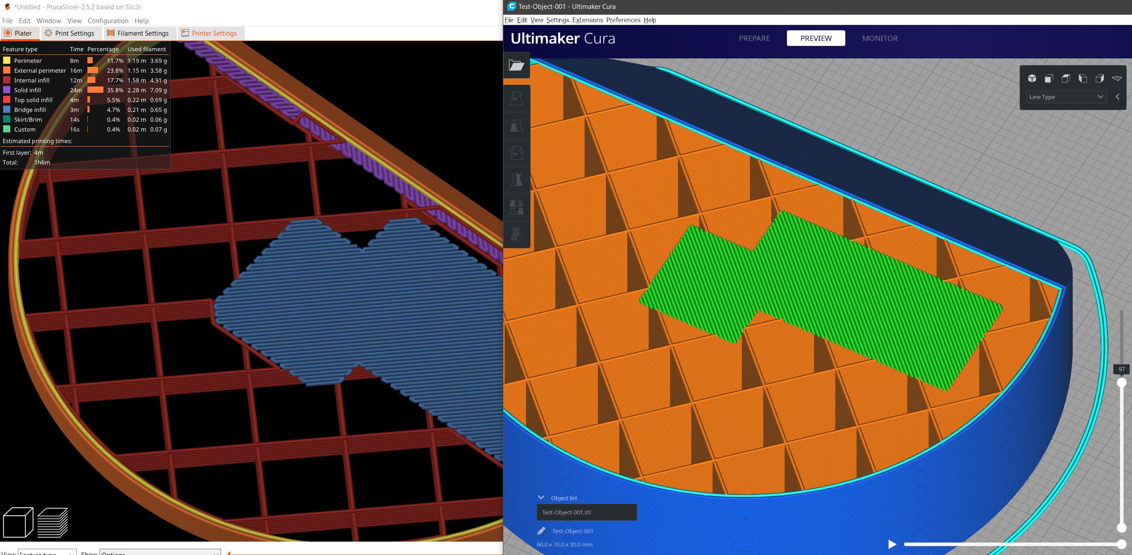Open PrusaSlicer Show Options dropdown
This screenshot has width=1132, height=555.
[x=160, y=553]
